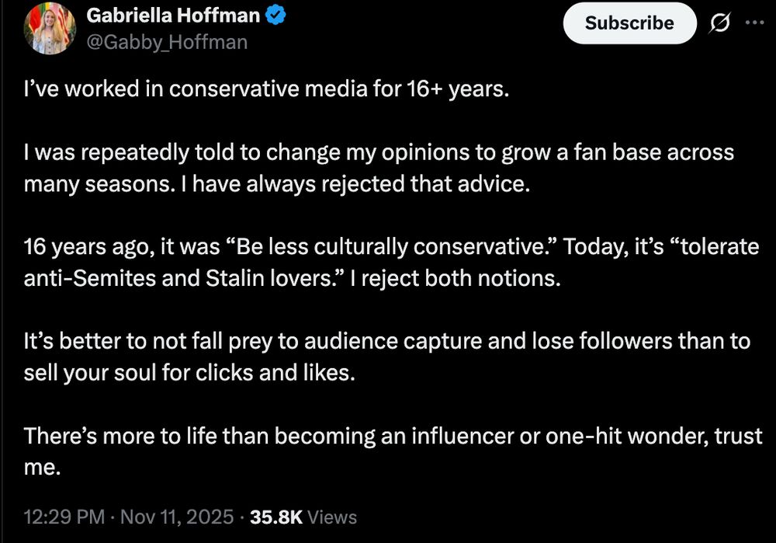This screenshot has width=776, height=543.
Task: Select the Views counter label
Action: point(334,517)
